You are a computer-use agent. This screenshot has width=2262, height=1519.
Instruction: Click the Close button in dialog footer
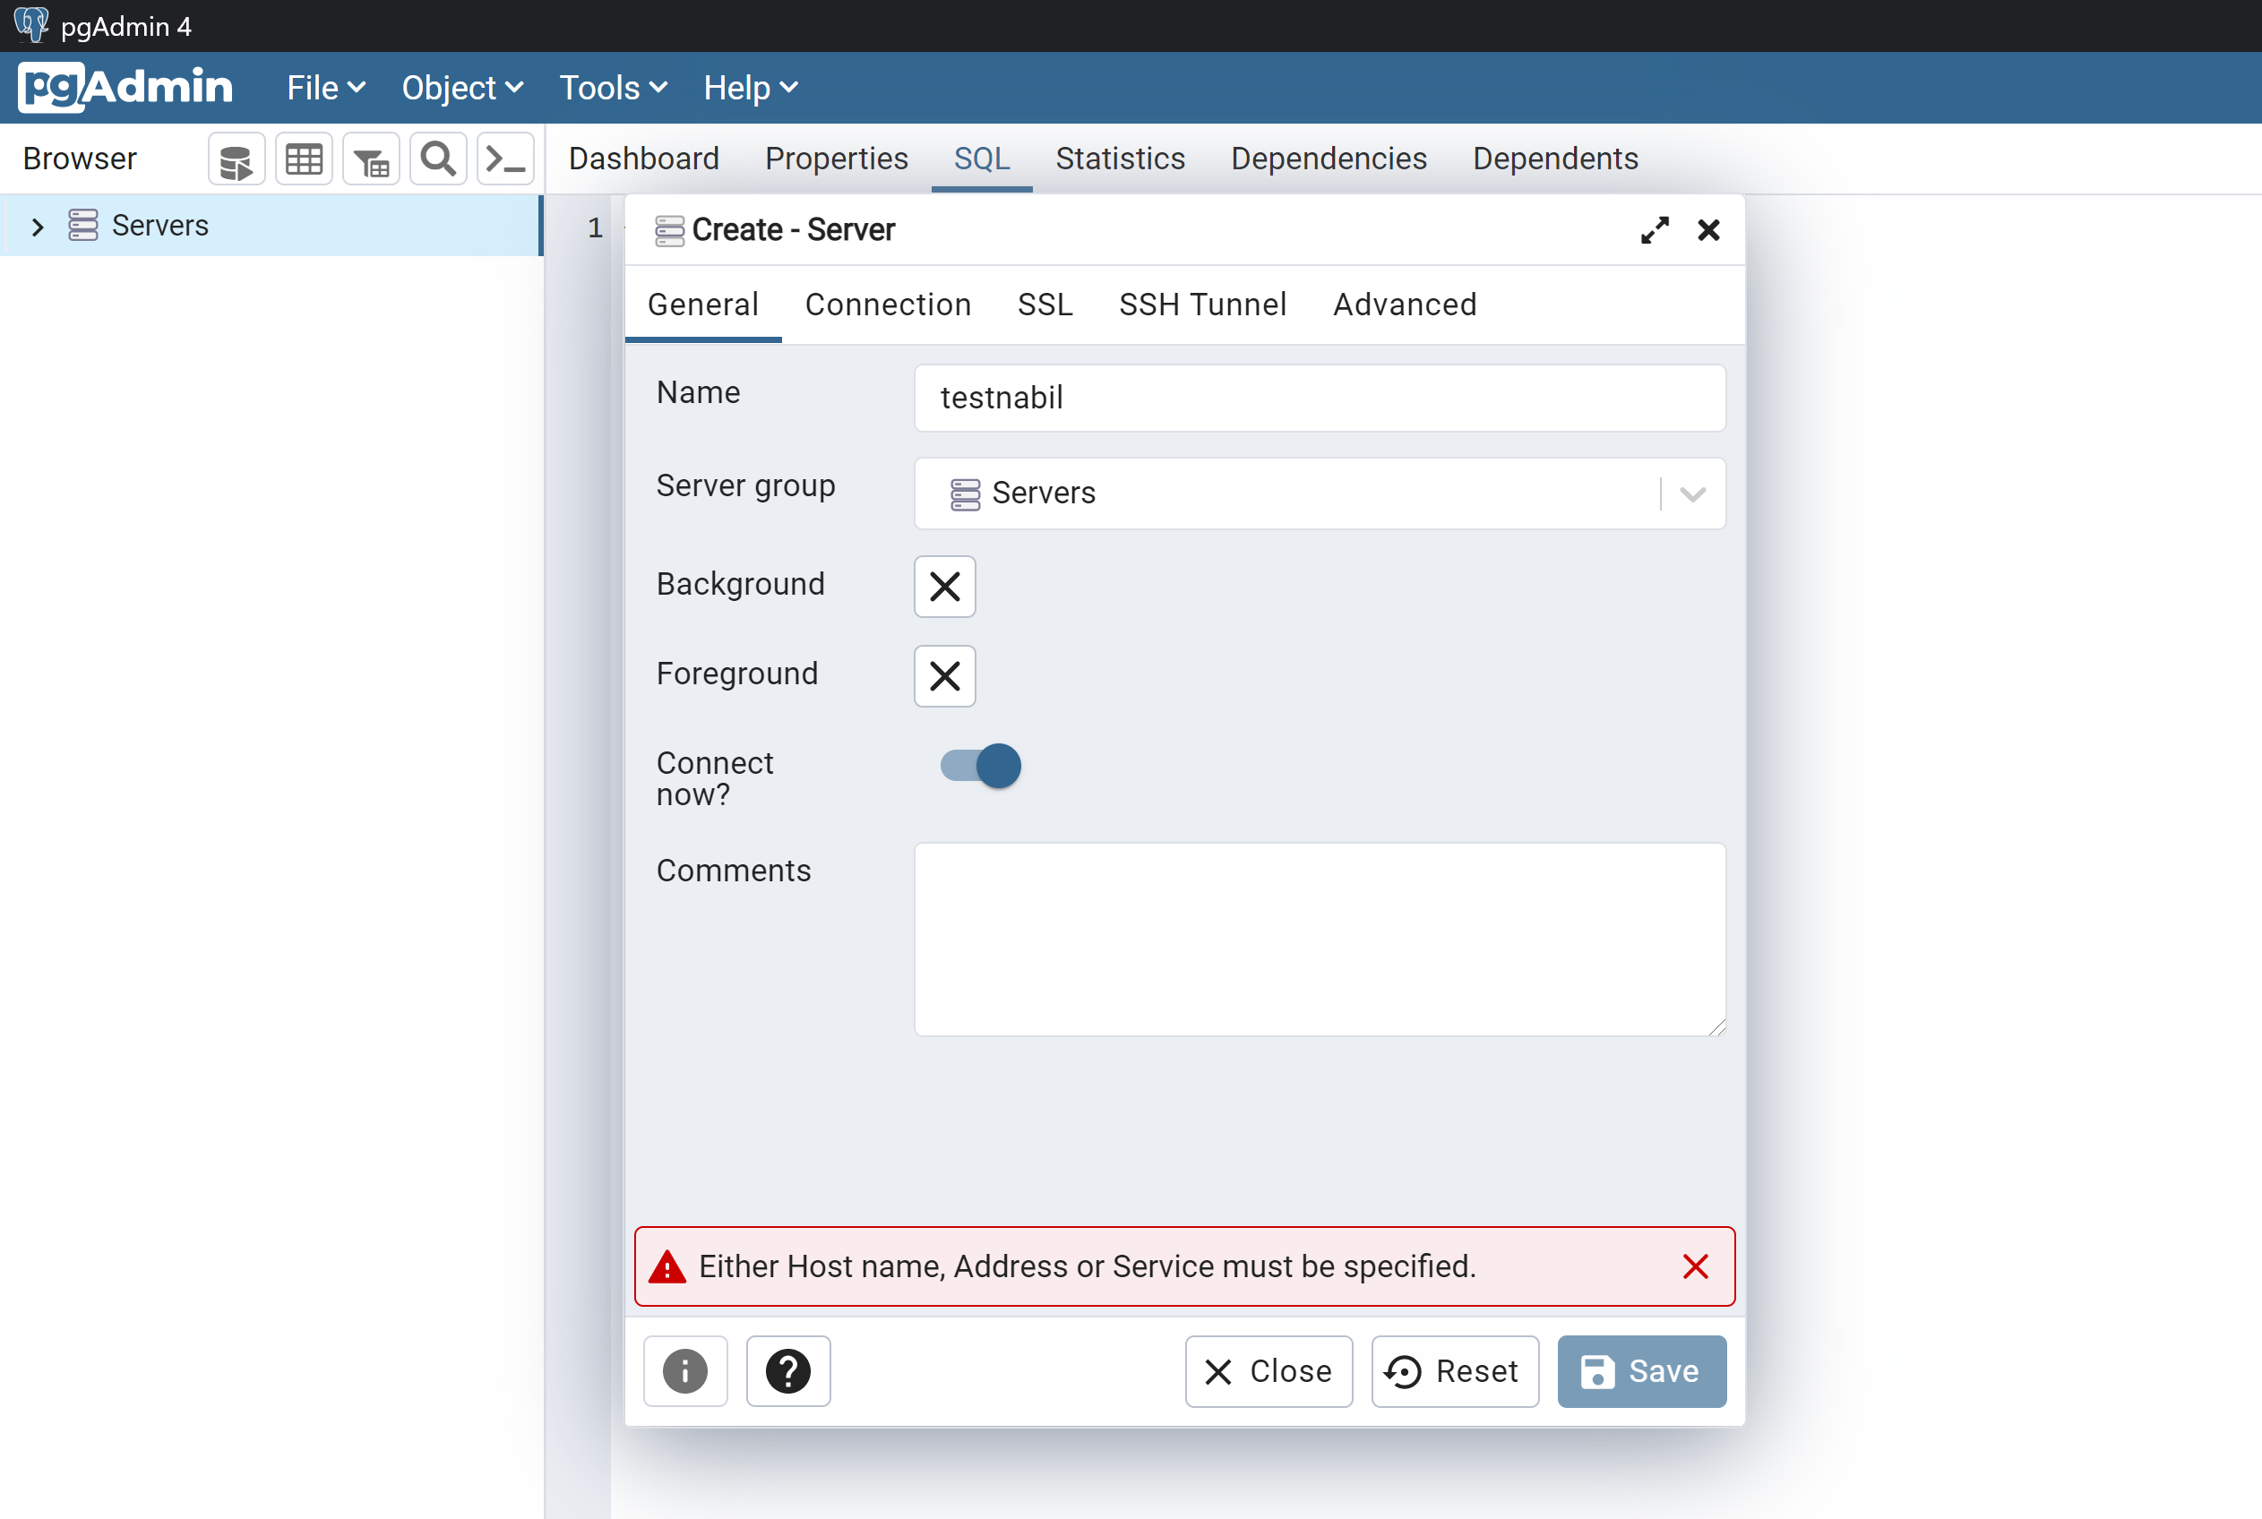1269,1371
